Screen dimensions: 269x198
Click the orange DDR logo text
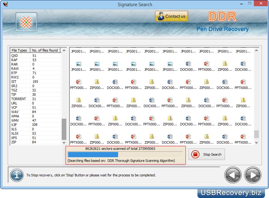(223, 16)
